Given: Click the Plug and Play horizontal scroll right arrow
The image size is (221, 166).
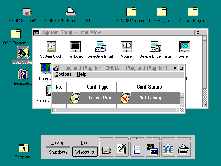Looking at the screenshot, I should (176, 110).
